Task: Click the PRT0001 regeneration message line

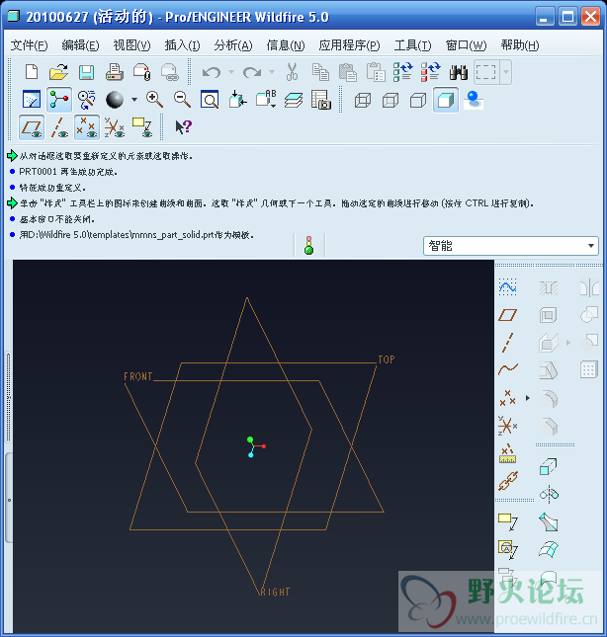Action: click(x=68, y=172)
